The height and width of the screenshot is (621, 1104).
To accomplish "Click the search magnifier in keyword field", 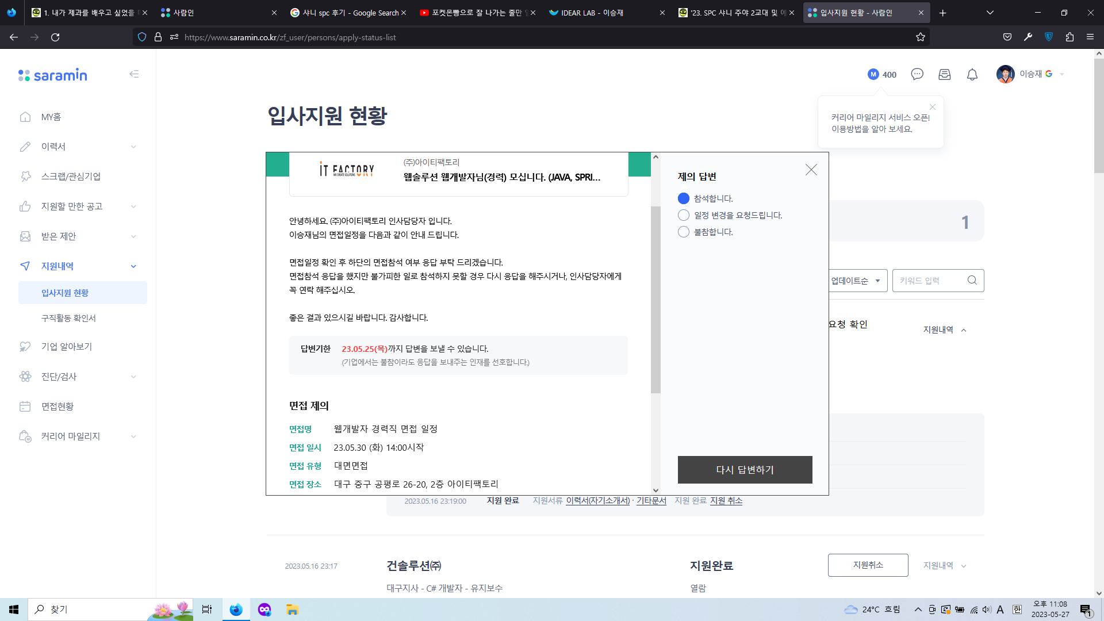I will [x=972, y=280].
